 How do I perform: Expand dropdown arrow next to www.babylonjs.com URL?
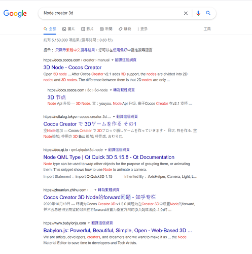(89, 223)
